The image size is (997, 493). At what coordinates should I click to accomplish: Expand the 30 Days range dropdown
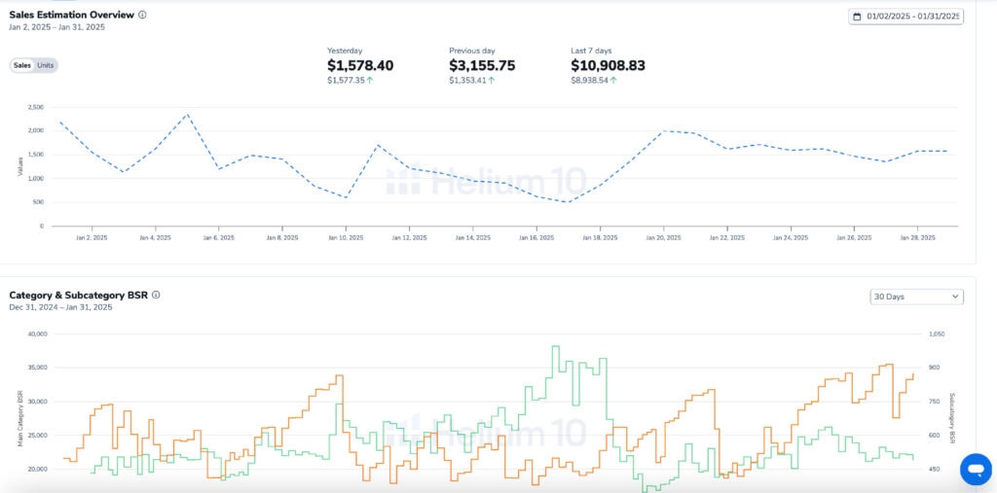915,297
